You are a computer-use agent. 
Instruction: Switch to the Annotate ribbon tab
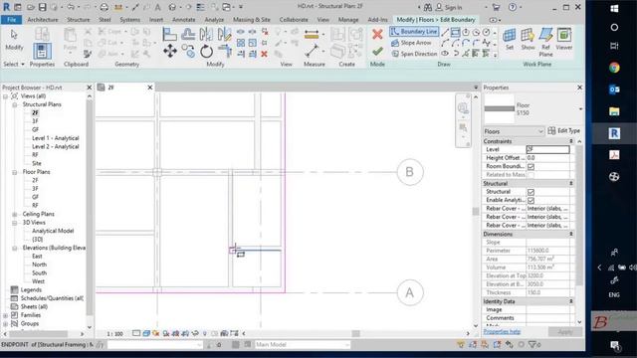[183, 20]
